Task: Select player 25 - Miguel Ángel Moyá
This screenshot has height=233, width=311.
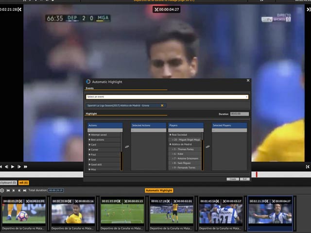Action: [x=186, y=140]
